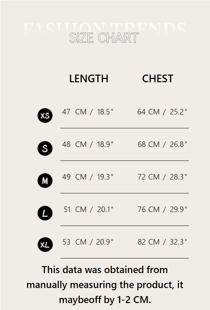
Task: Click the S length 48 CM value
Action: click(x=88, y=144)
